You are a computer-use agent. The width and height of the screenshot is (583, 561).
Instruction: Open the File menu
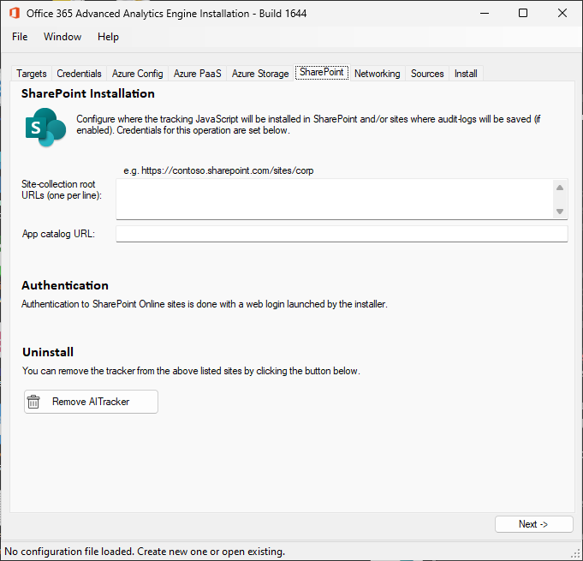click(x=20, y=37)
